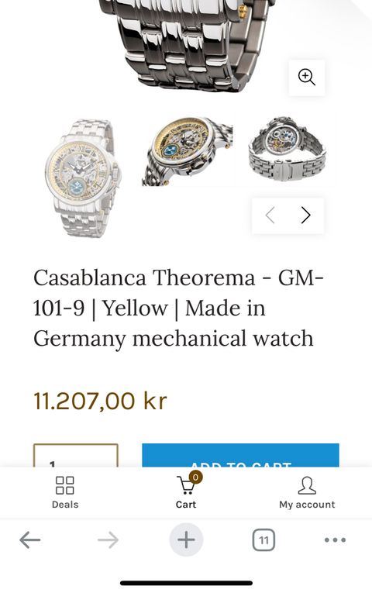Viewport: 372px width, 593px height.
Task: Select the front-view watch thumbnail
Action: [80, 178]
